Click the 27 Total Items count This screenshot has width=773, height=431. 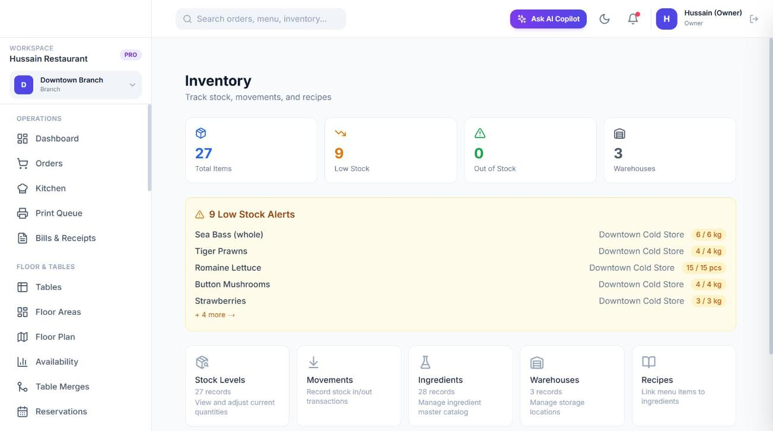click(203, 154)
